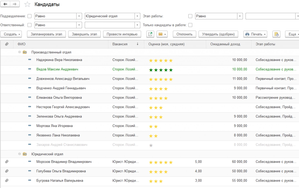Open the Создать dropdown menu

[x=13, y=34]
